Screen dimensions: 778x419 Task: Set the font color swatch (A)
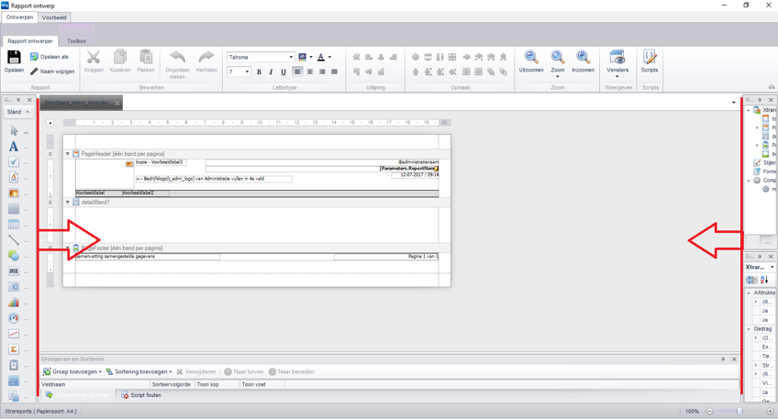coord(321,57)
